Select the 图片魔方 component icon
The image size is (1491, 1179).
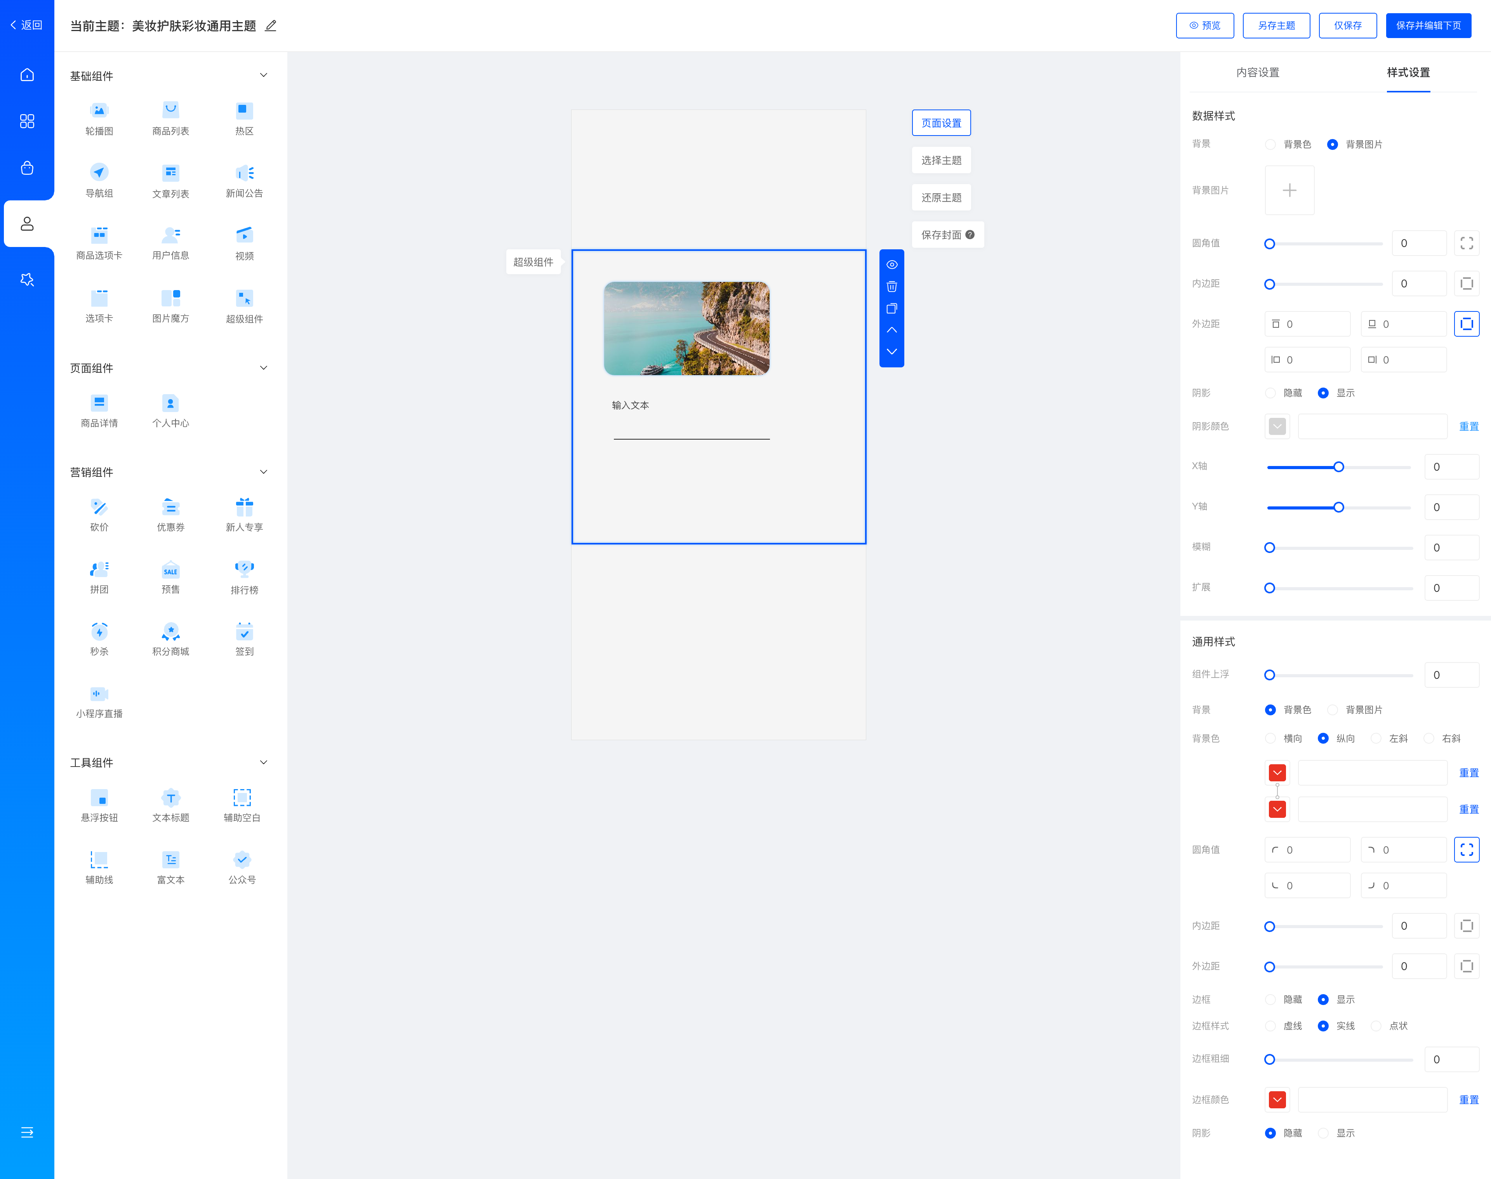[170, 298]
